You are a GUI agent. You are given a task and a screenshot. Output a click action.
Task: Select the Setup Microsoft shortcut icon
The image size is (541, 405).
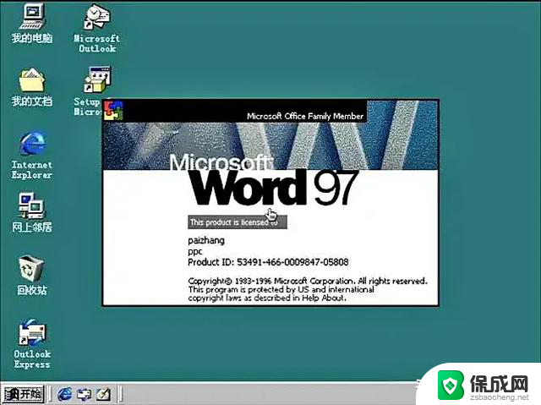tap(97, 80)
